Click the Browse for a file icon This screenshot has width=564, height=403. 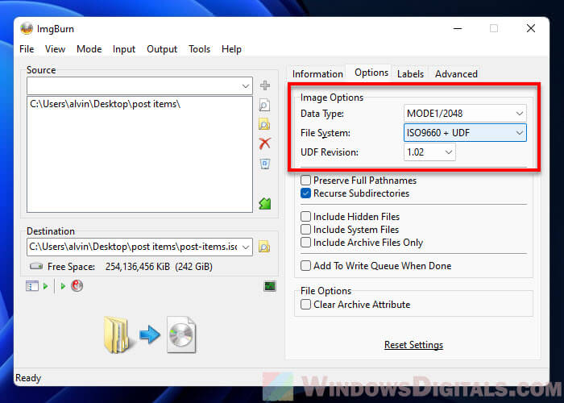tap(264, 105)
